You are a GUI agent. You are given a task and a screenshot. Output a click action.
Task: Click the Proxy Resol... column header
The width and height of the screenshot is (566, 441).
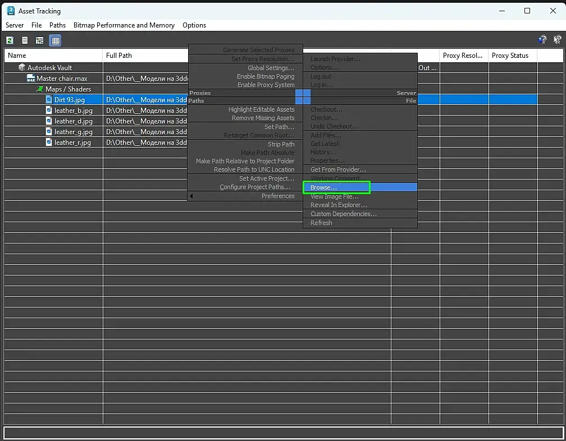click(464, 56)
